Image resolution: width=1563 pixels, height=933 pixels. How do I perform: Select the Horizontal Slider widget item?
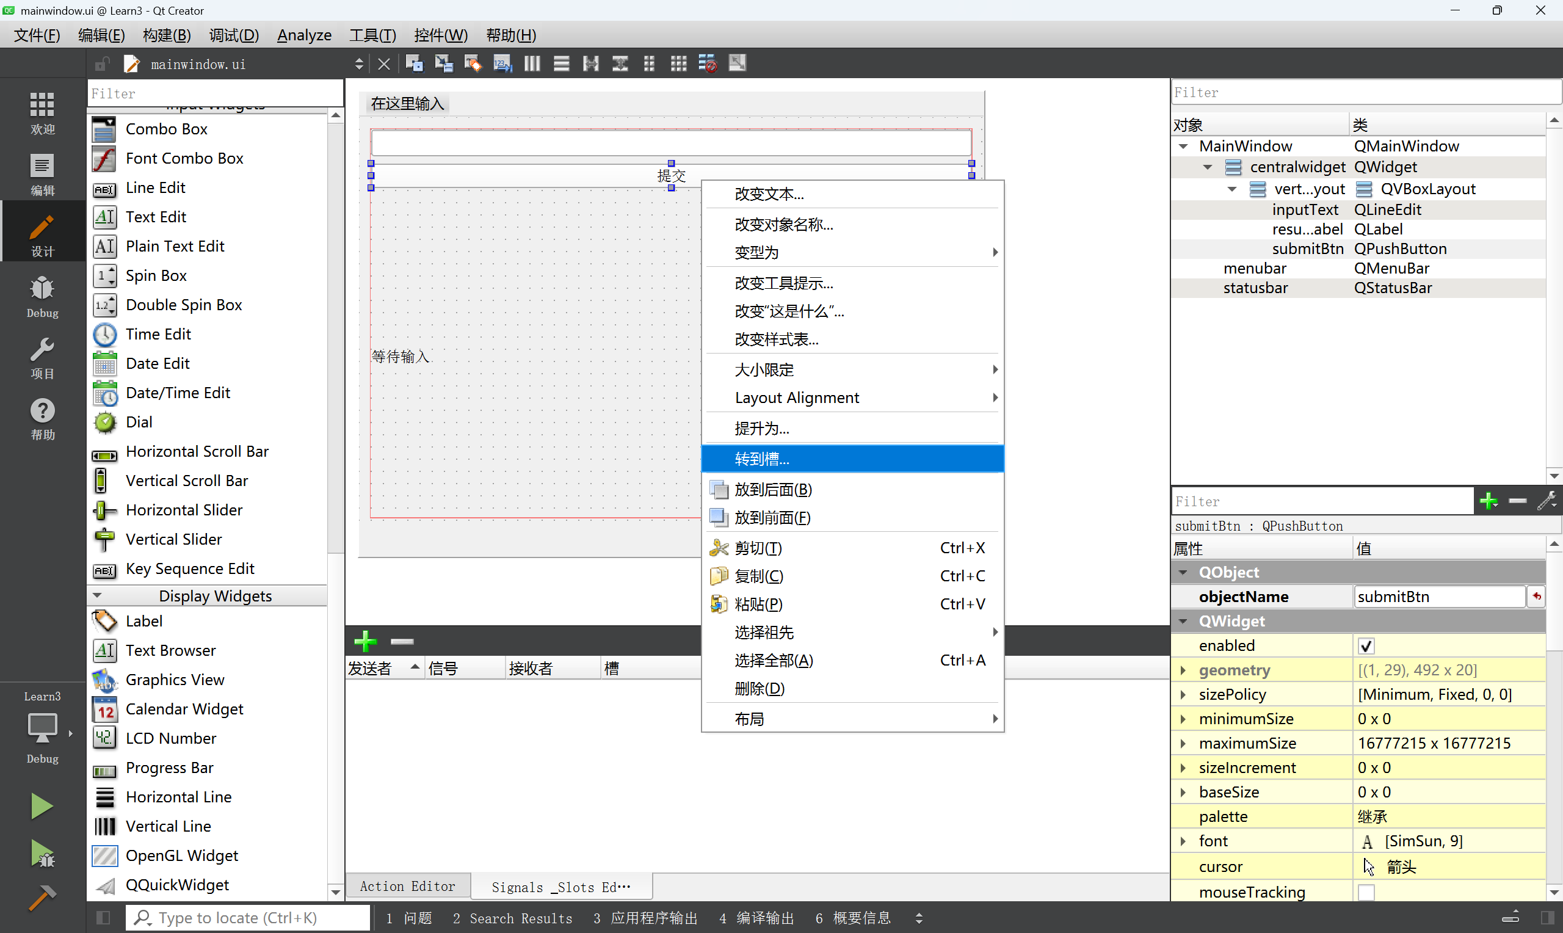click(x=184, y=510)
